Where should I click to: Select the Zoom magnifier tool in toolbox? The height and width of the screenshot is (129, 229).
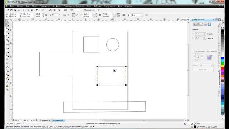pos(7,32)
